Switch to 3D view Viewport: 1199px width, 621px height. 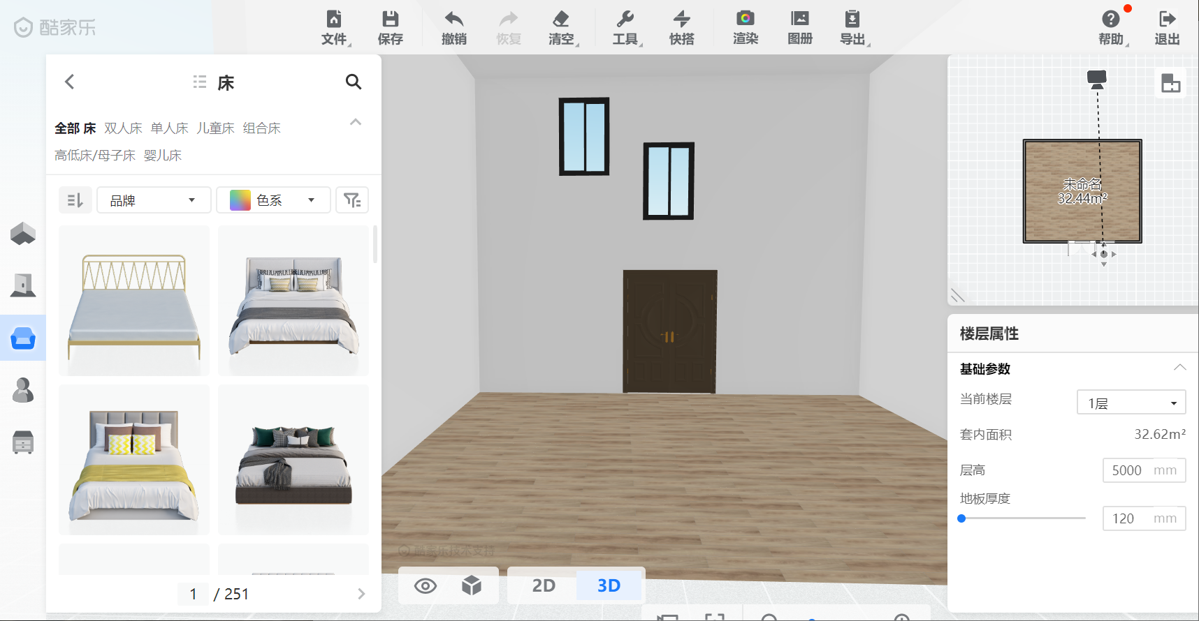pyautogui.click(x=609, y=585)
